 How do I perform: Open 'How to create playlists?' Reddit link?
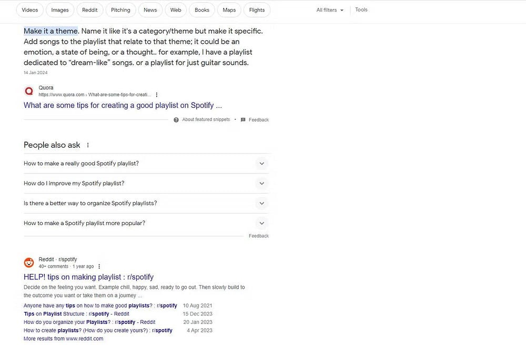pyautogui.click(x=98, y=331)
